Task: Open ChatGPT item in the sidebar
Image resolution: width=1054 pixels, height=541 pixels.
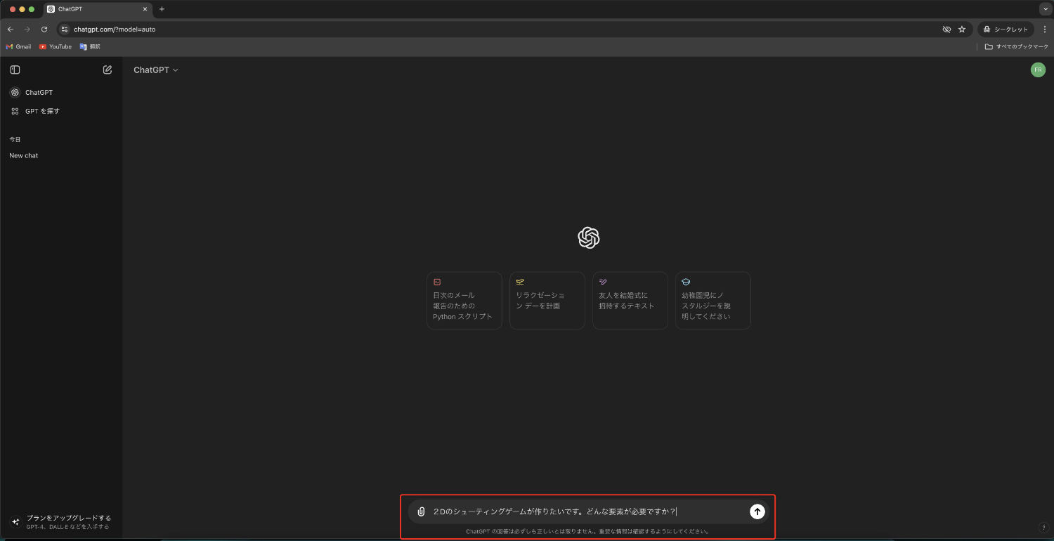Action: [x=61, y=92]
